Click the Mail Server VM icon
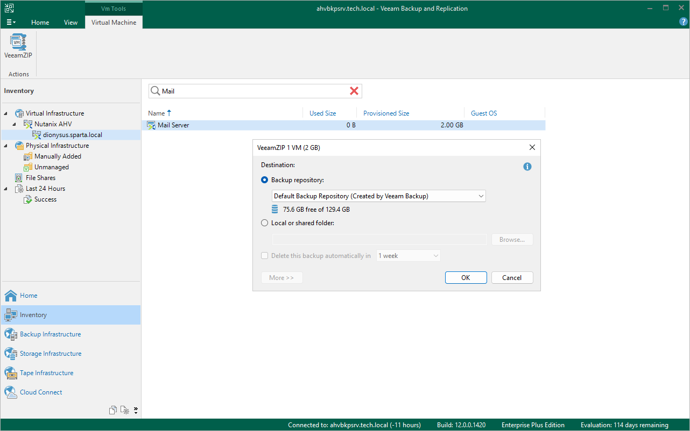 (x=151, y=126)
